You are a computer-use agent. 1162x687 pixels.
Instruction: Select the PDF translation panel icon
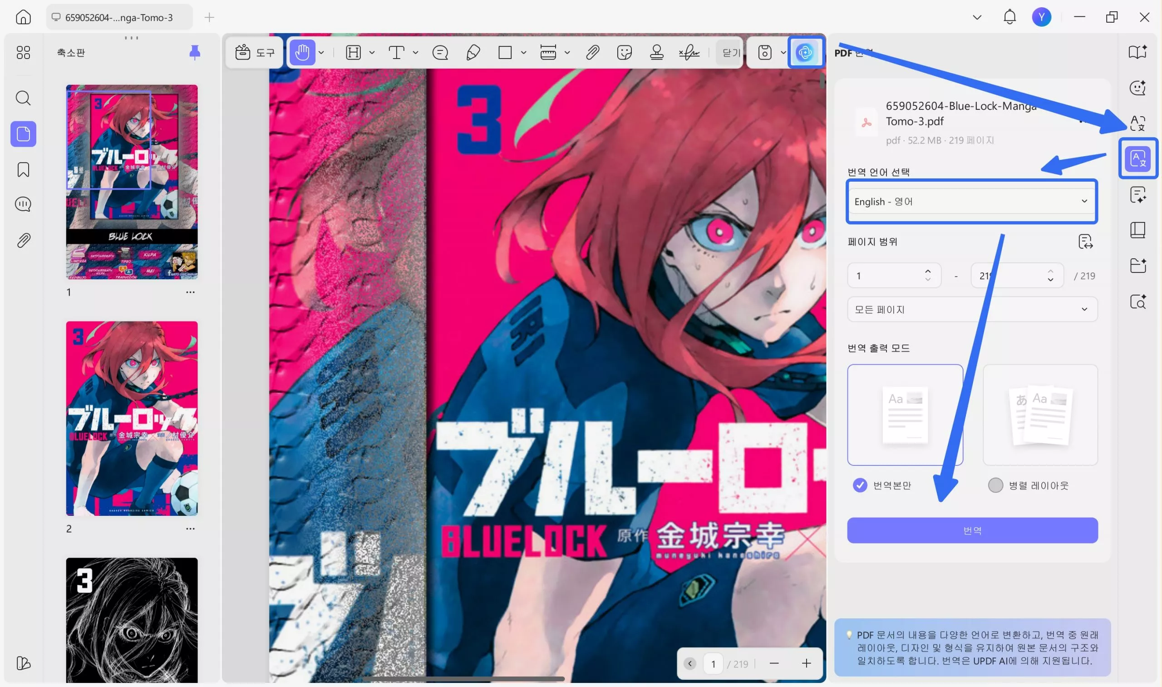(1138, 159)
